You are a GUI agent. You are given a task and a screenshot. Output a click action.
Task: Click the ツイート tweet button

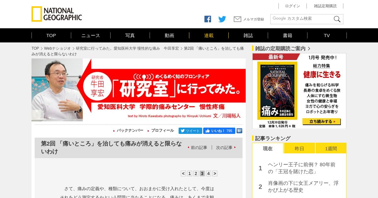190,131
